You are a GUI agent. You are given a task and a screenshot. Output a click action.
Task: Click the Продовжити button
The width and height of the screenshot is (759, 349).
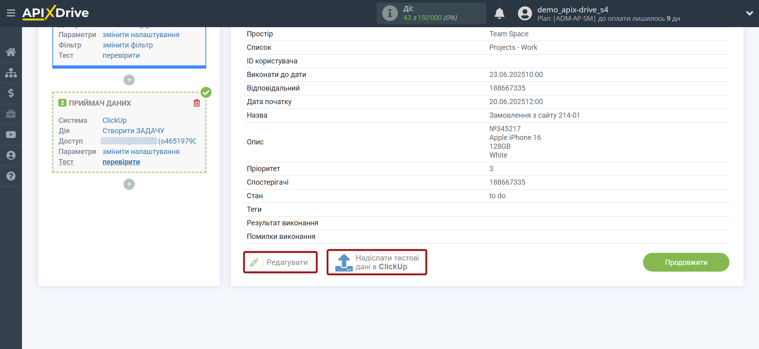pos(686,262)
